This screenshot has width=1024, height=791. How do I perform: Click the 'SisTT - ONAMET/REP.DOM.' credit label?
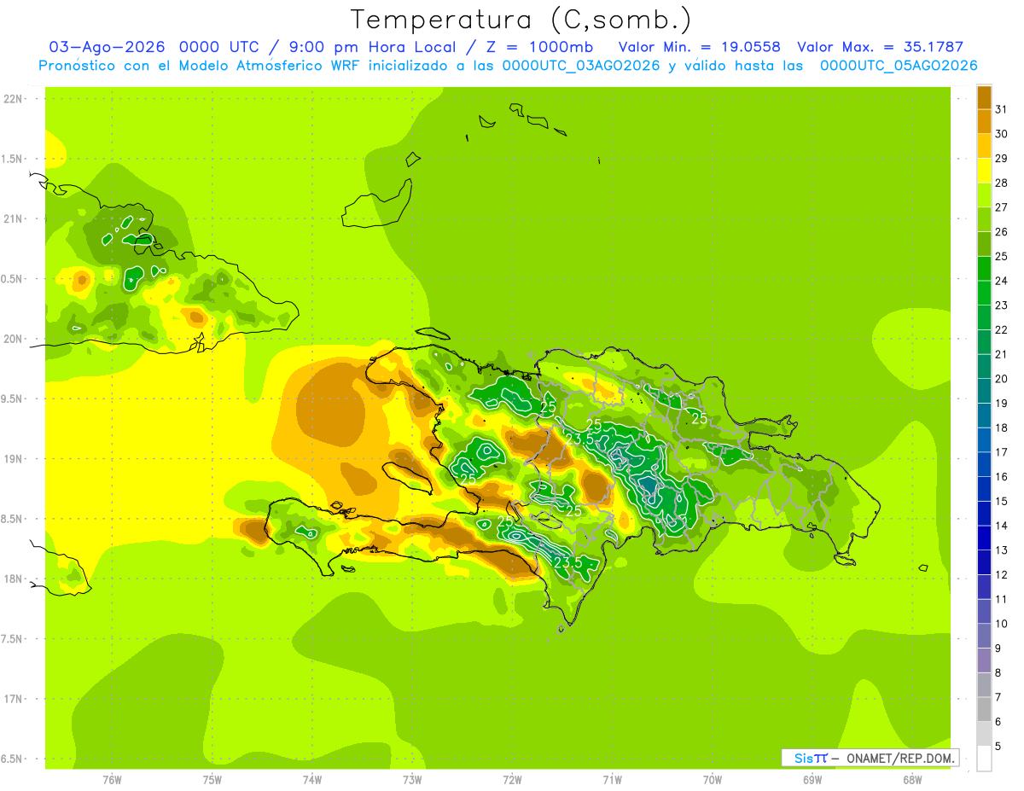click(870, 758)
